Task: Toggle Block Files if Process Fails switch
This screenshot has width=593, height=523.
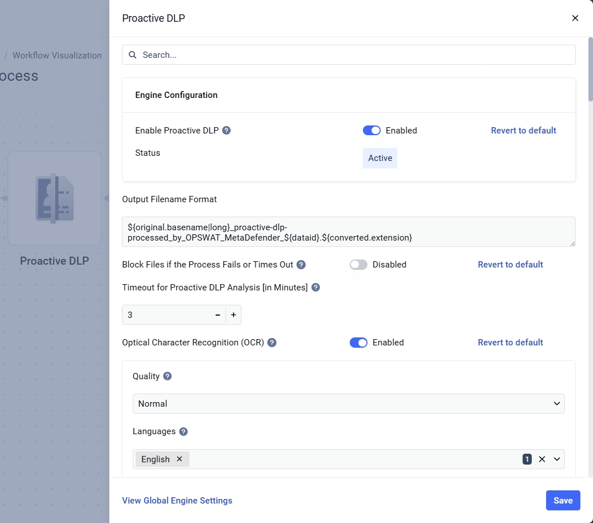Action: click(x=358, y=265)
